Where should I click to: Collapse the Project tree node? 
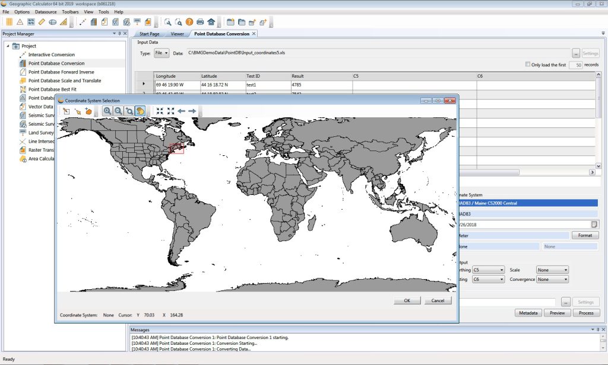(x=8, y=46)
